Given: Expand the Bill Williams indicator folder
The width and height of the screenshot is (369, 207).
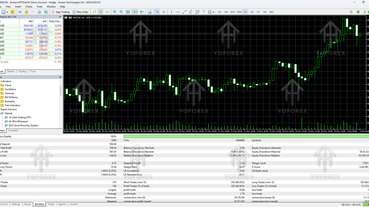Looking at the screenshot, I should click(x=12, y=97).
